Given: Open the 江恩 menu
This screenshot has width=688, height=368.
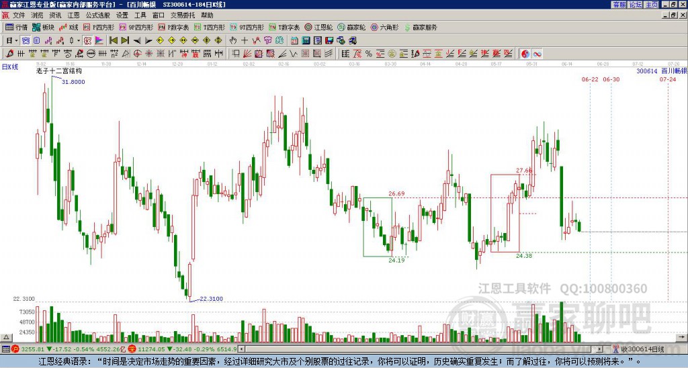Looking at the screenshot, I should 73,15.
